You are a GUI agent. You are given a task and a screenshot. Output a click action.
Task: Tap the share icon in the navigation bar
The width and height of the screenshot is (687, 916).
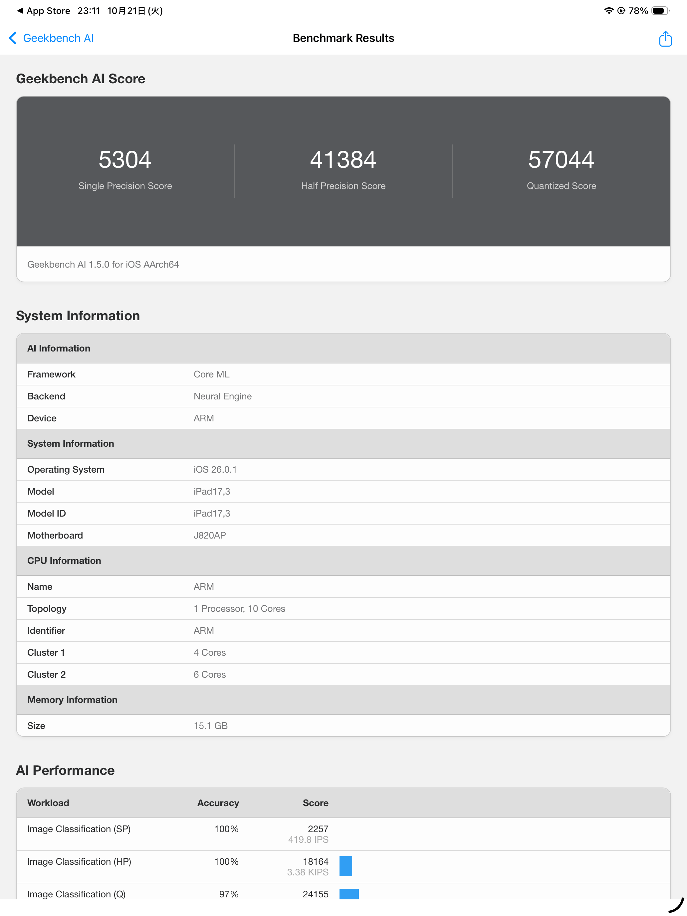665,39
